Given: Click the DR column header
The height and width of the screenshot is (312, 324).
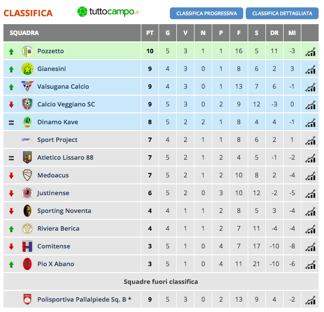Looking at the screenshot, I should tap(274, 33).
